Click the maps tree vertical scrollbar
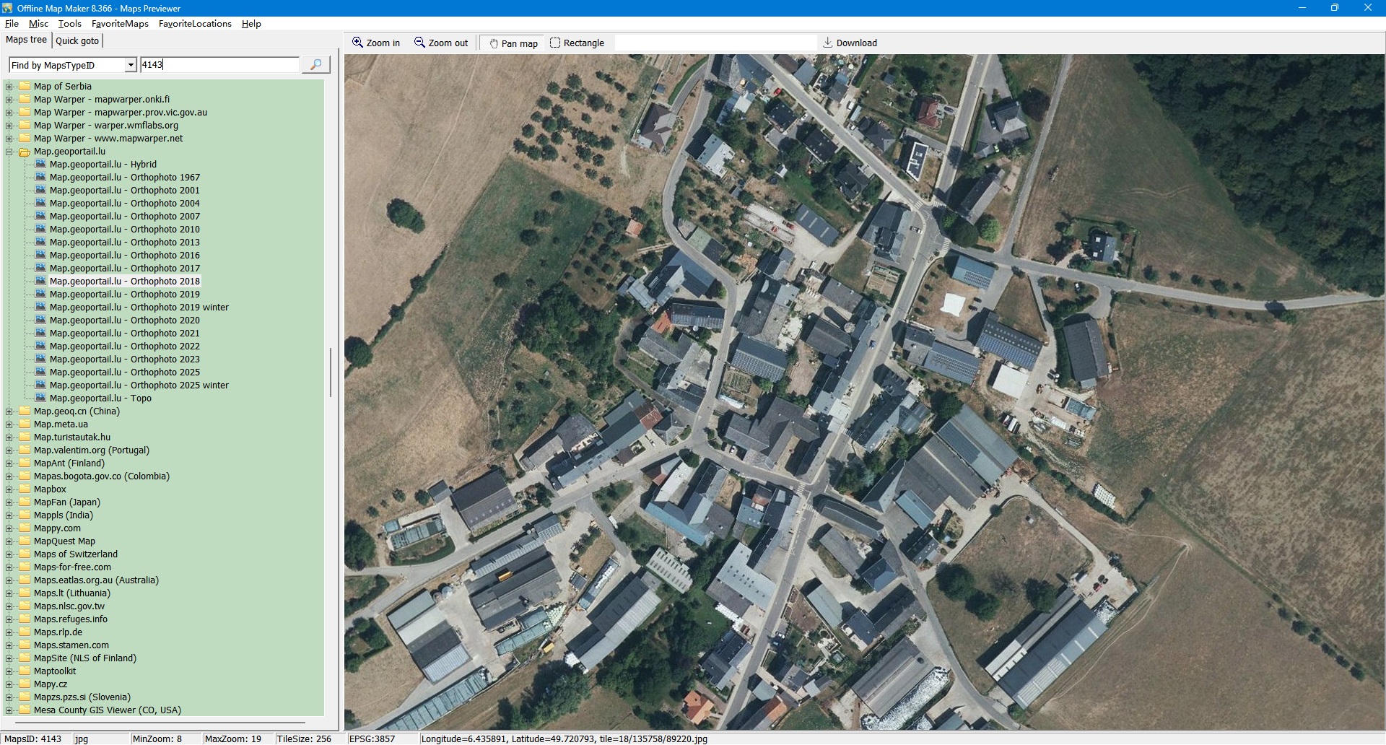Viewport: 1386px width, 745px height. [x=331, y=372]
